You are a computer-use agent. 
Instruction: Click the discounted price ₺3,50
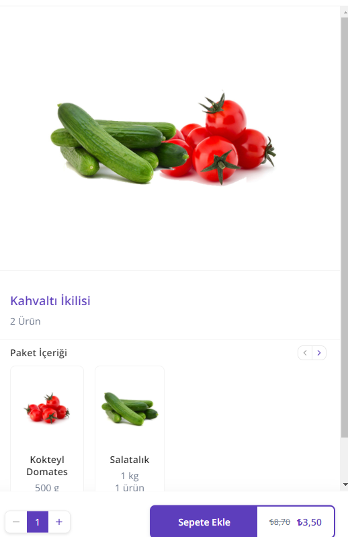[309, 522]
